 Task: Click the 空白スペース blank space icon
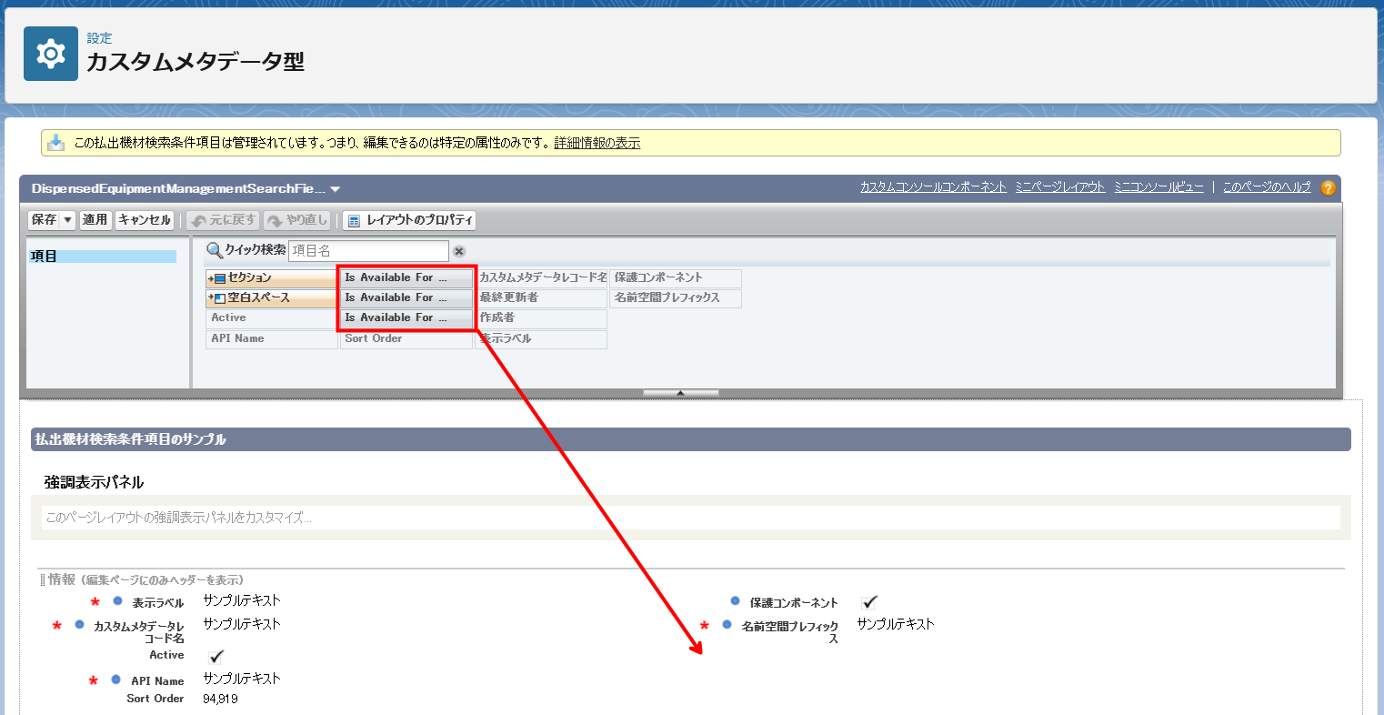coord(219,298)
